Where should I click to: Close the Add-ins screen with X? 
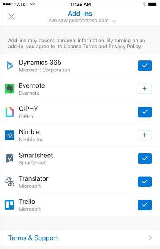(11, 16)
